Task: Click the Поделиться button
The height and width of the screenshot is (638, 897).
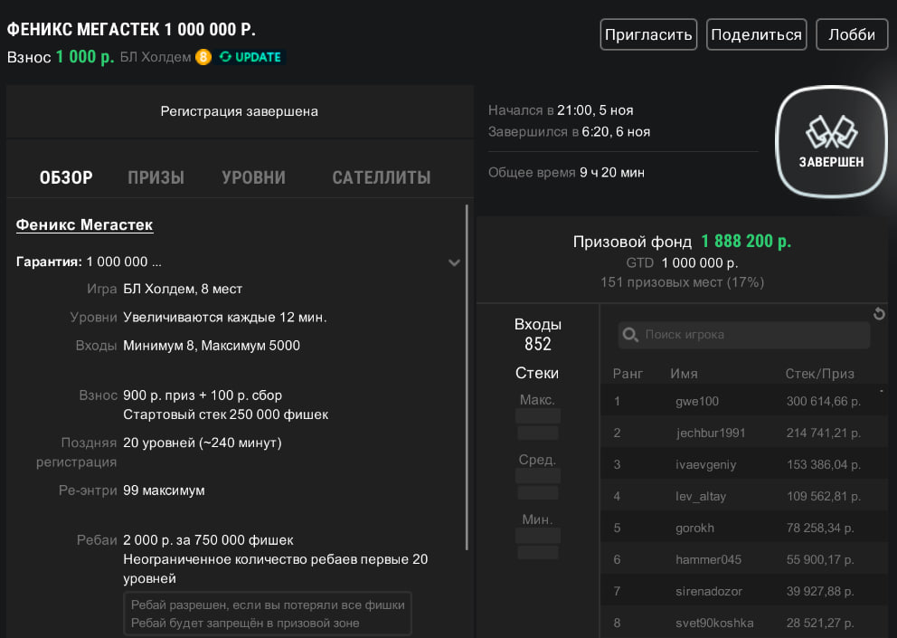Action: [756, 35]
